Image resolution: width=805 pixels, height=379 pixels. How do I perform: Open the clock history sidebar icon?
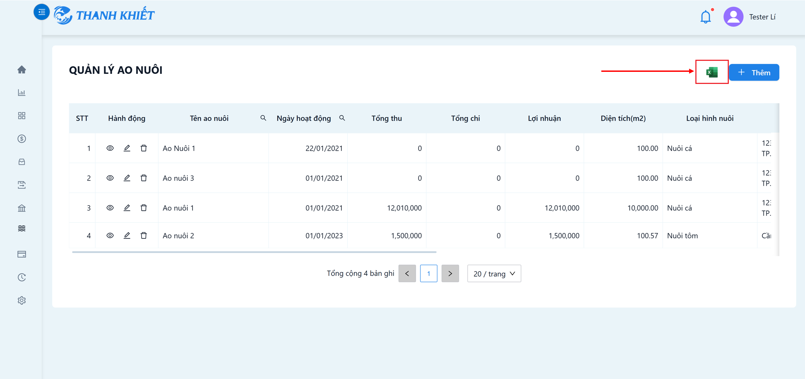click(x=22, y=277)
